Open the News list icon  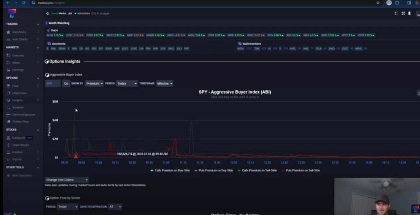coord(8,63)
